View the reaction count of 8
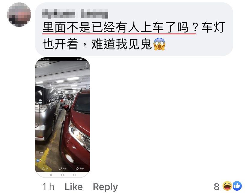The width and height of the screenshot is (249, 194). pos(217,187)
